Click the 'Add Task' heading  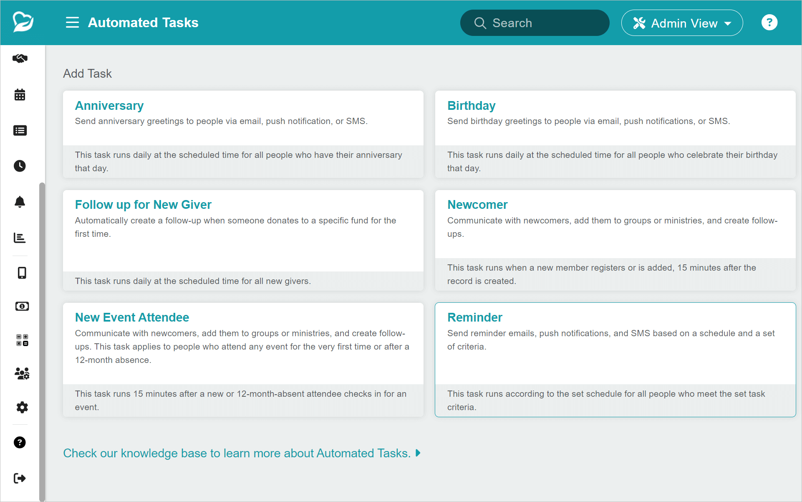[x=87, y=74]
